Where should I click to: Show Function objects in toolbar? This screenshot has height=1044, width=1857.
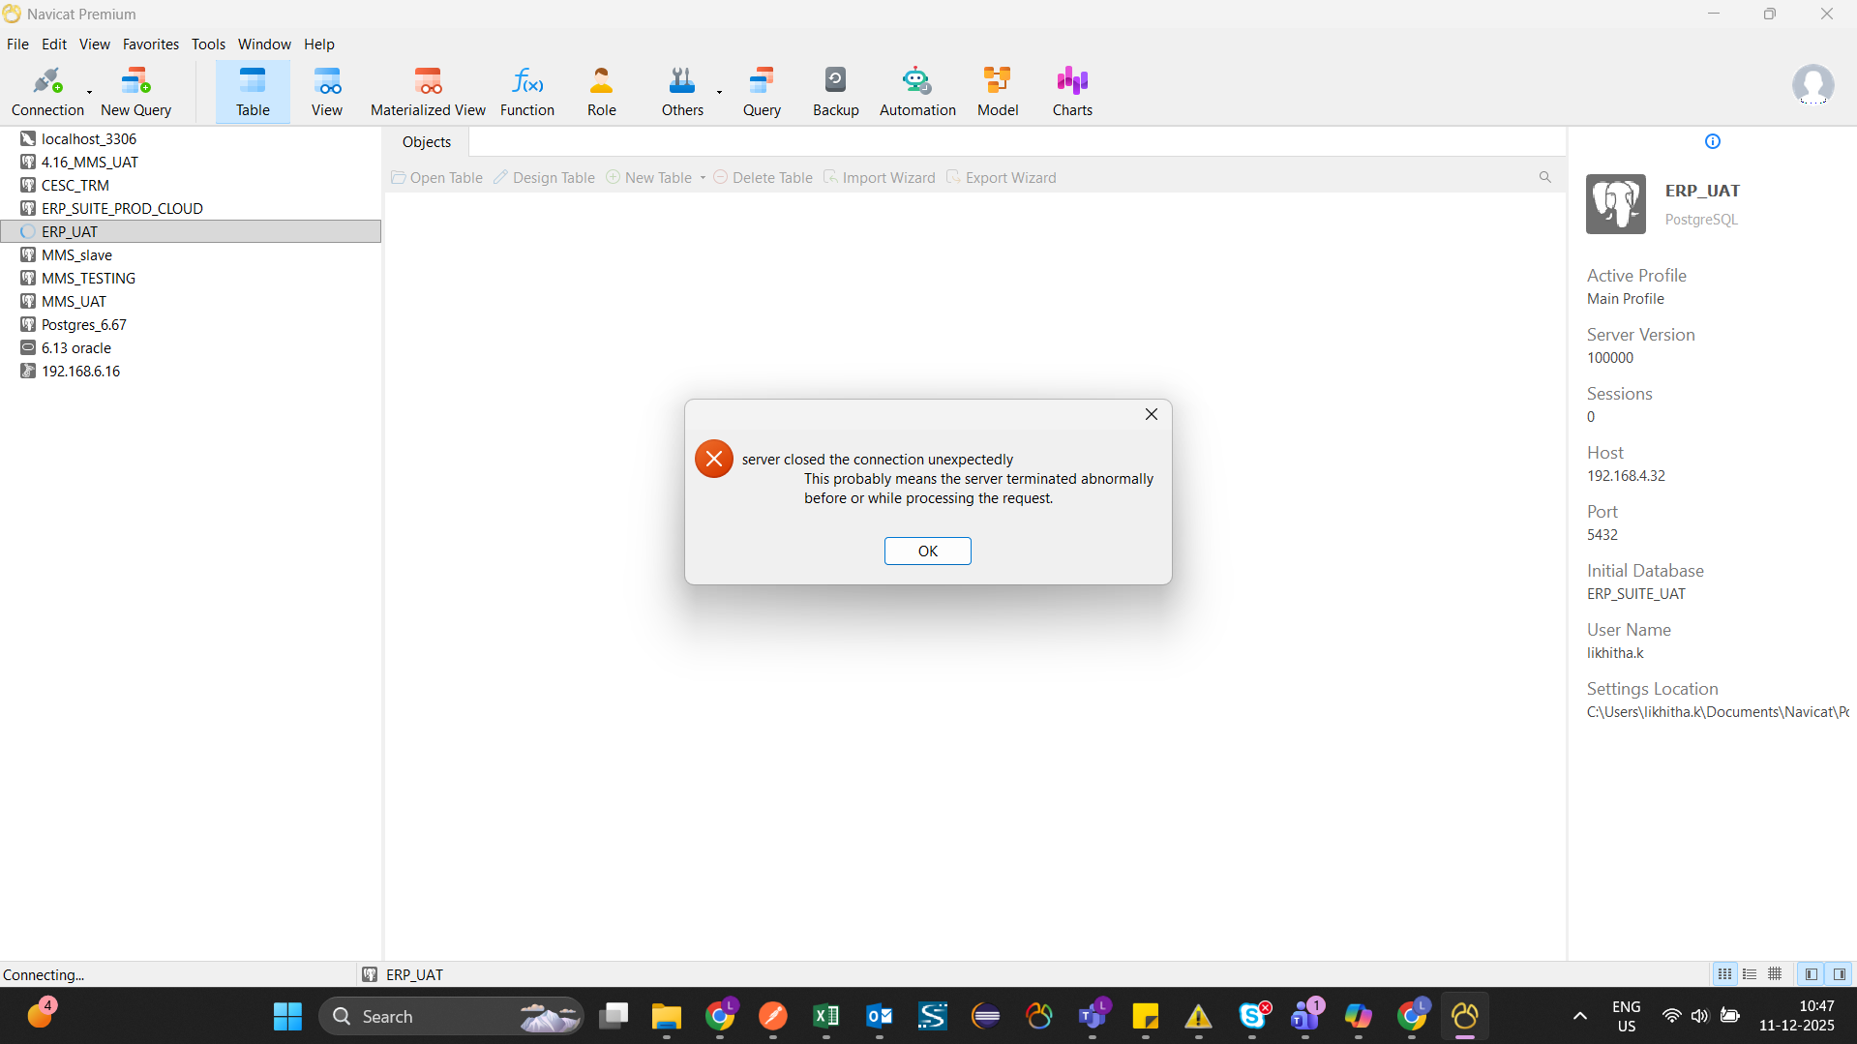527,92
